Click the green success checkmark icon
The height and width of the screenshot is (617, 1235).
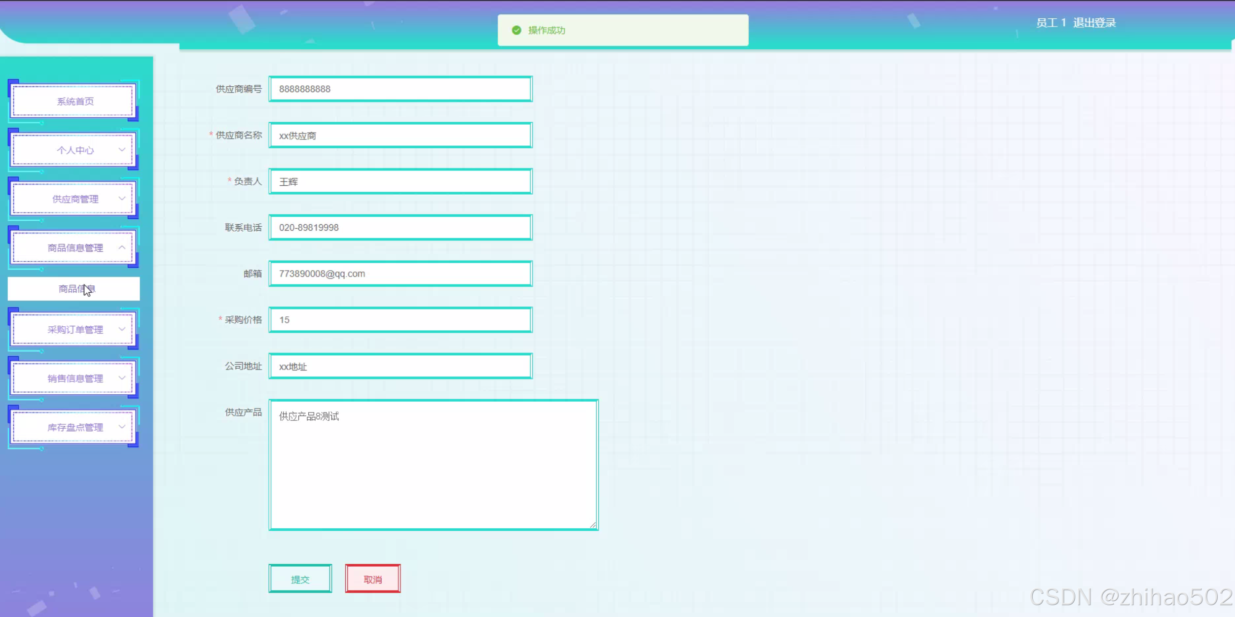[x=516, y=31]
